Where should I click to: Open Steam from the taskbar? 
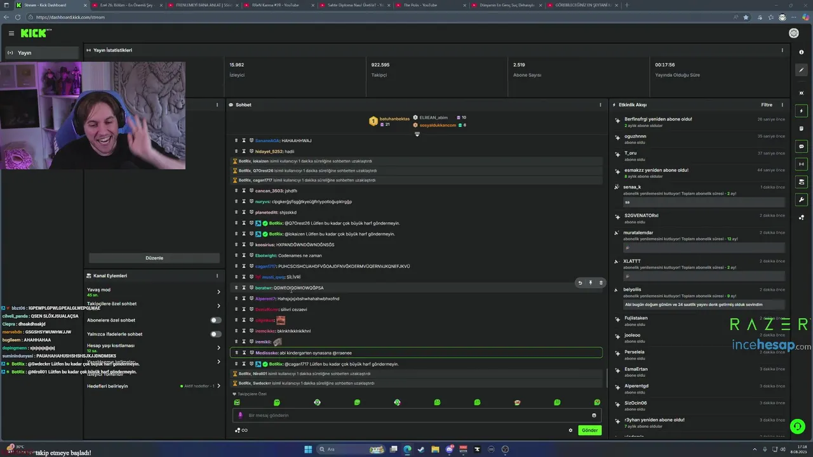(x=421, y=449)
